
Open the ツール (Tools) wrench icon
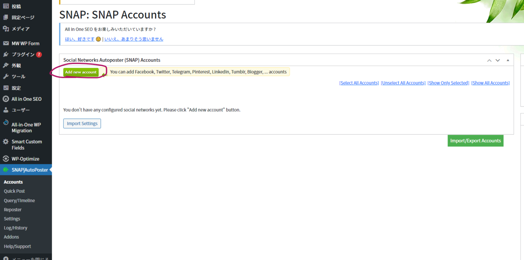coord(6,77)
